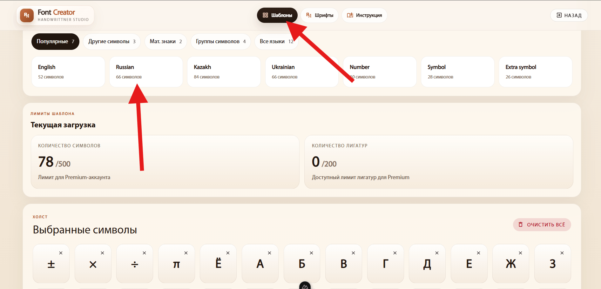This screenshot has width=601, height=289.
Task: Choose the Symbol 28-symbol template
Action: point(458,72)
